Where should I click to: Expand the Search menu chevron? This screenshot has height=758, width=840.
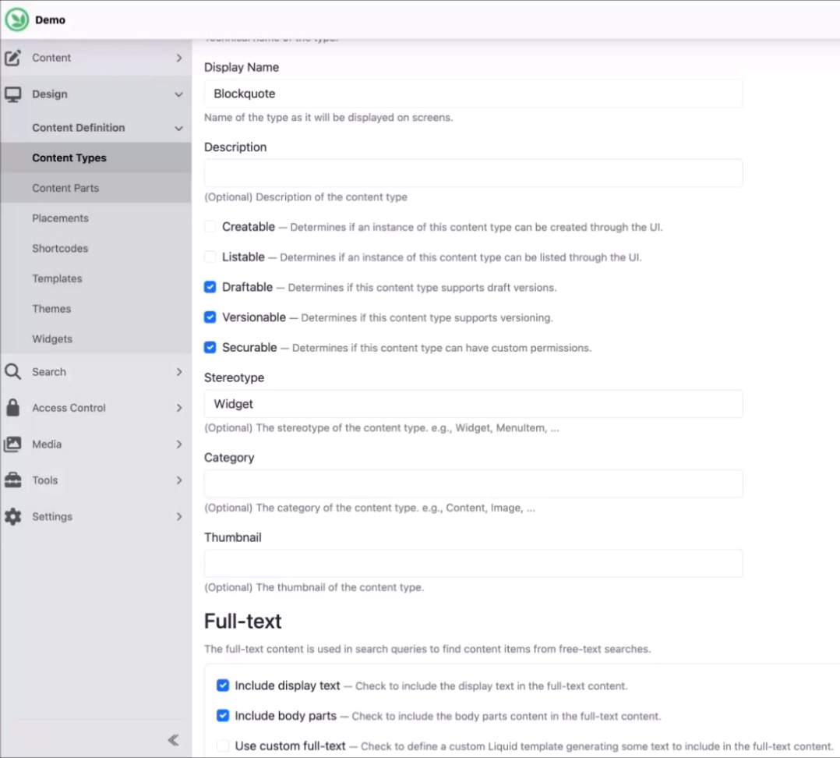179,371
